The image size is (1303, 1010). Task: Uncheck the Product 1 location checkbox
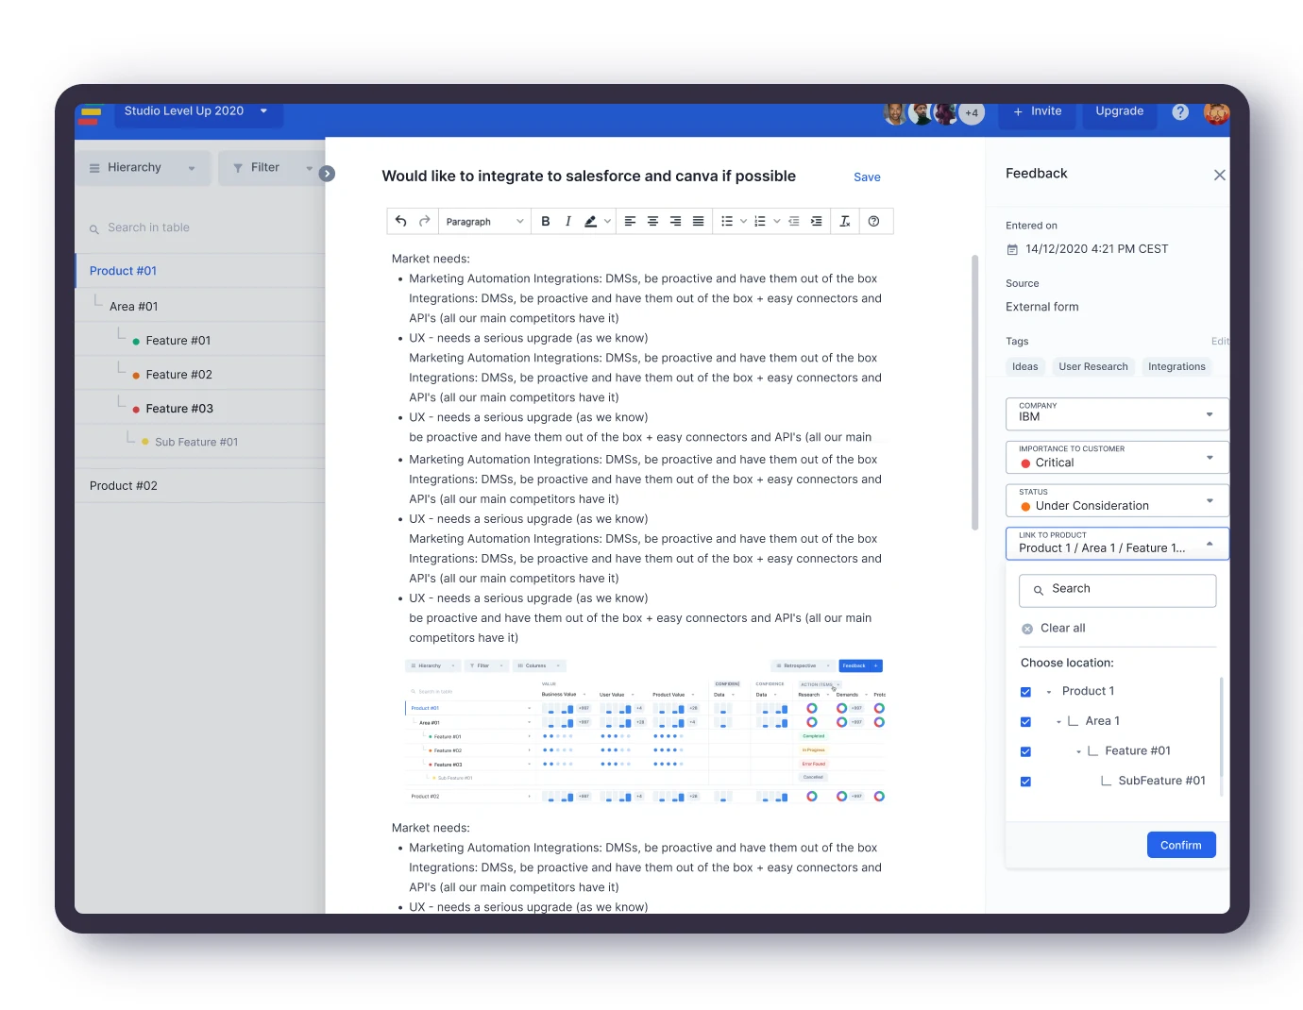tap(1025, 692)
